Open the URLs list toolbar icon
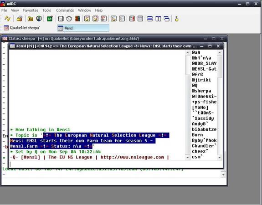The width and height of the screenshot is (262, 205). pyautogui.click(x=140, y=19)
